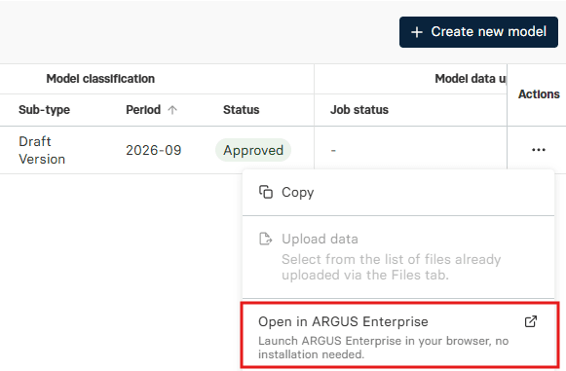Click the external link icon beside ARGUS Enterprise
This screenshot has width=566, height=371.
[x=531, y=321]
